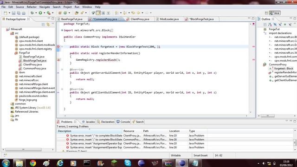Screen dimensions: 297x167
Task: Collapse All in Package Explorer toolbar
Action: (x=43, y=25)
